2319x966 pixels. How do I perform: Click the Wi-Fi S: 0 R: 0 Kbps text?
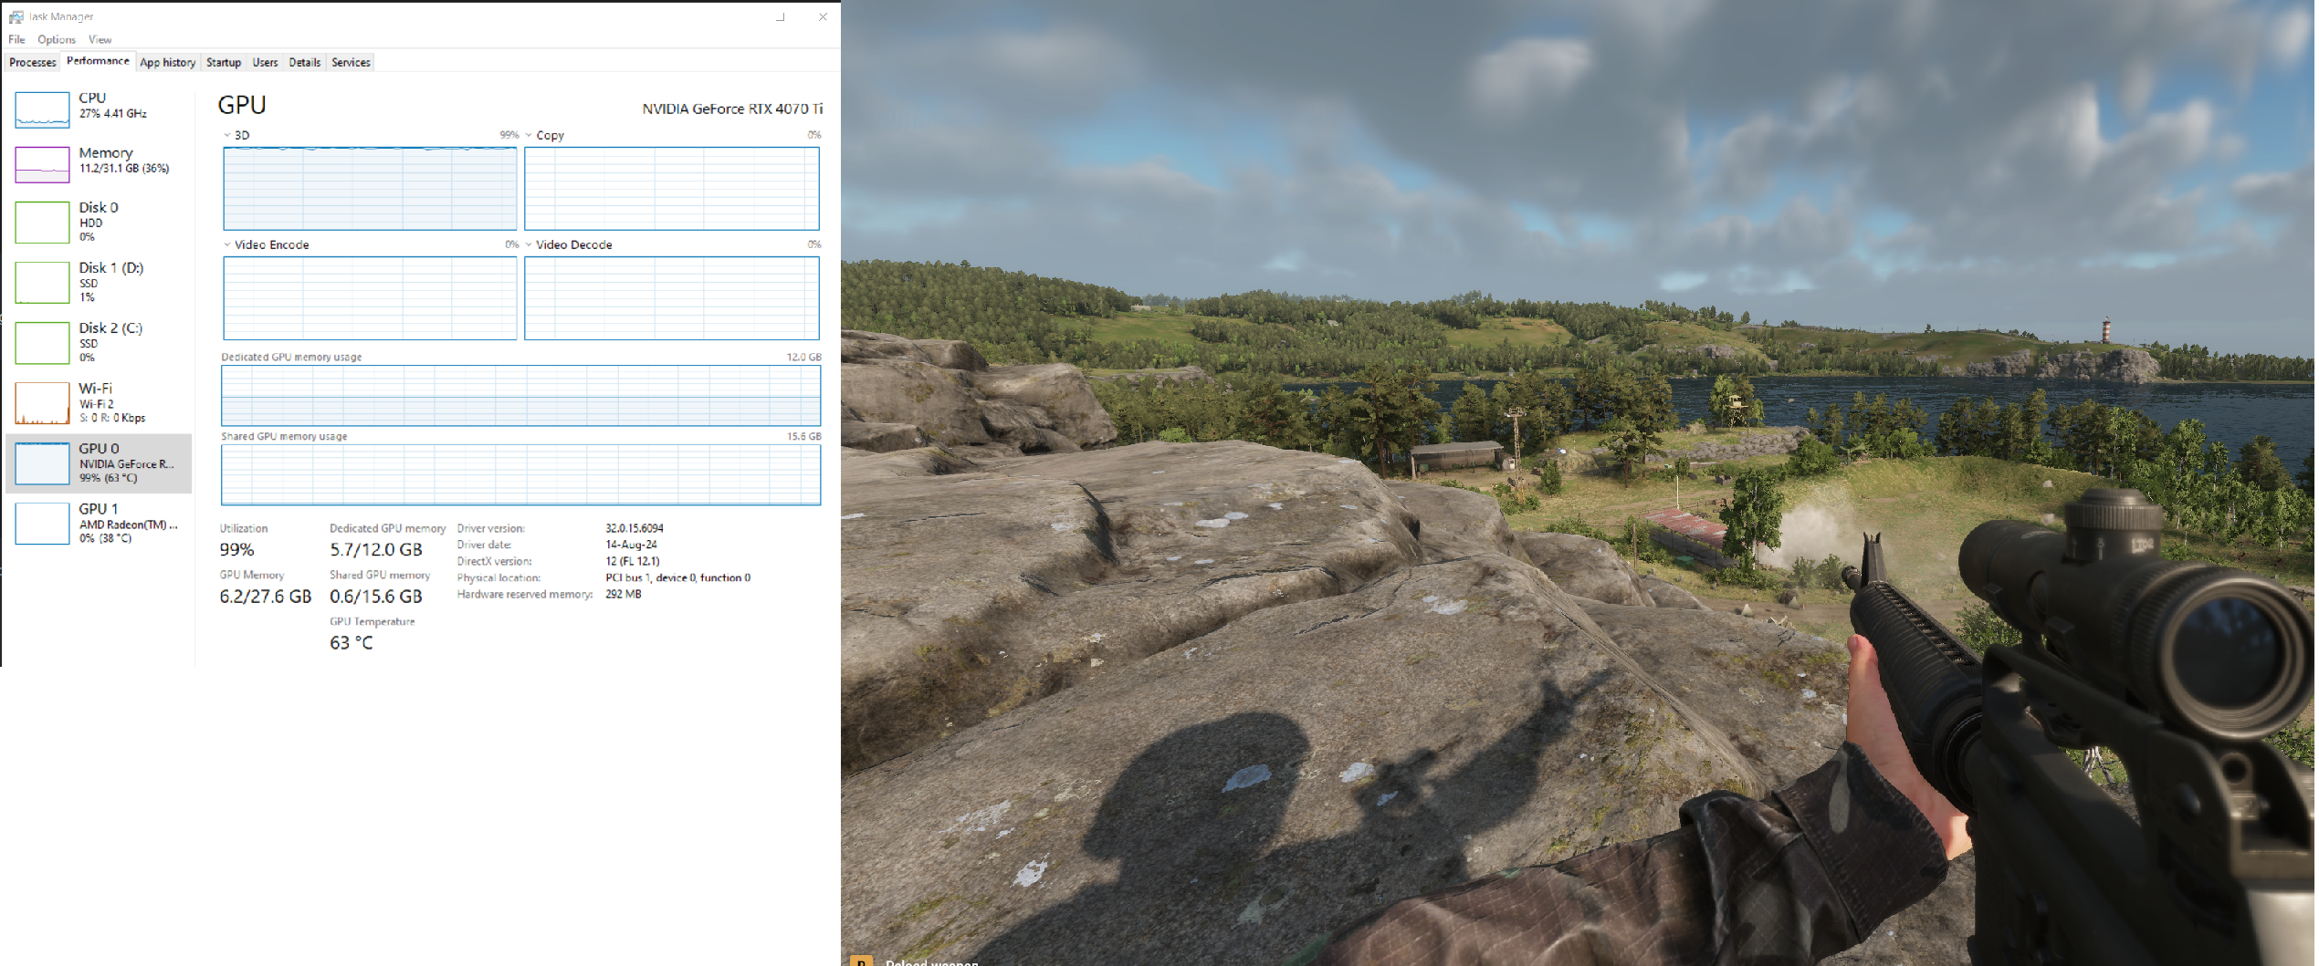(x=112, y=418)
